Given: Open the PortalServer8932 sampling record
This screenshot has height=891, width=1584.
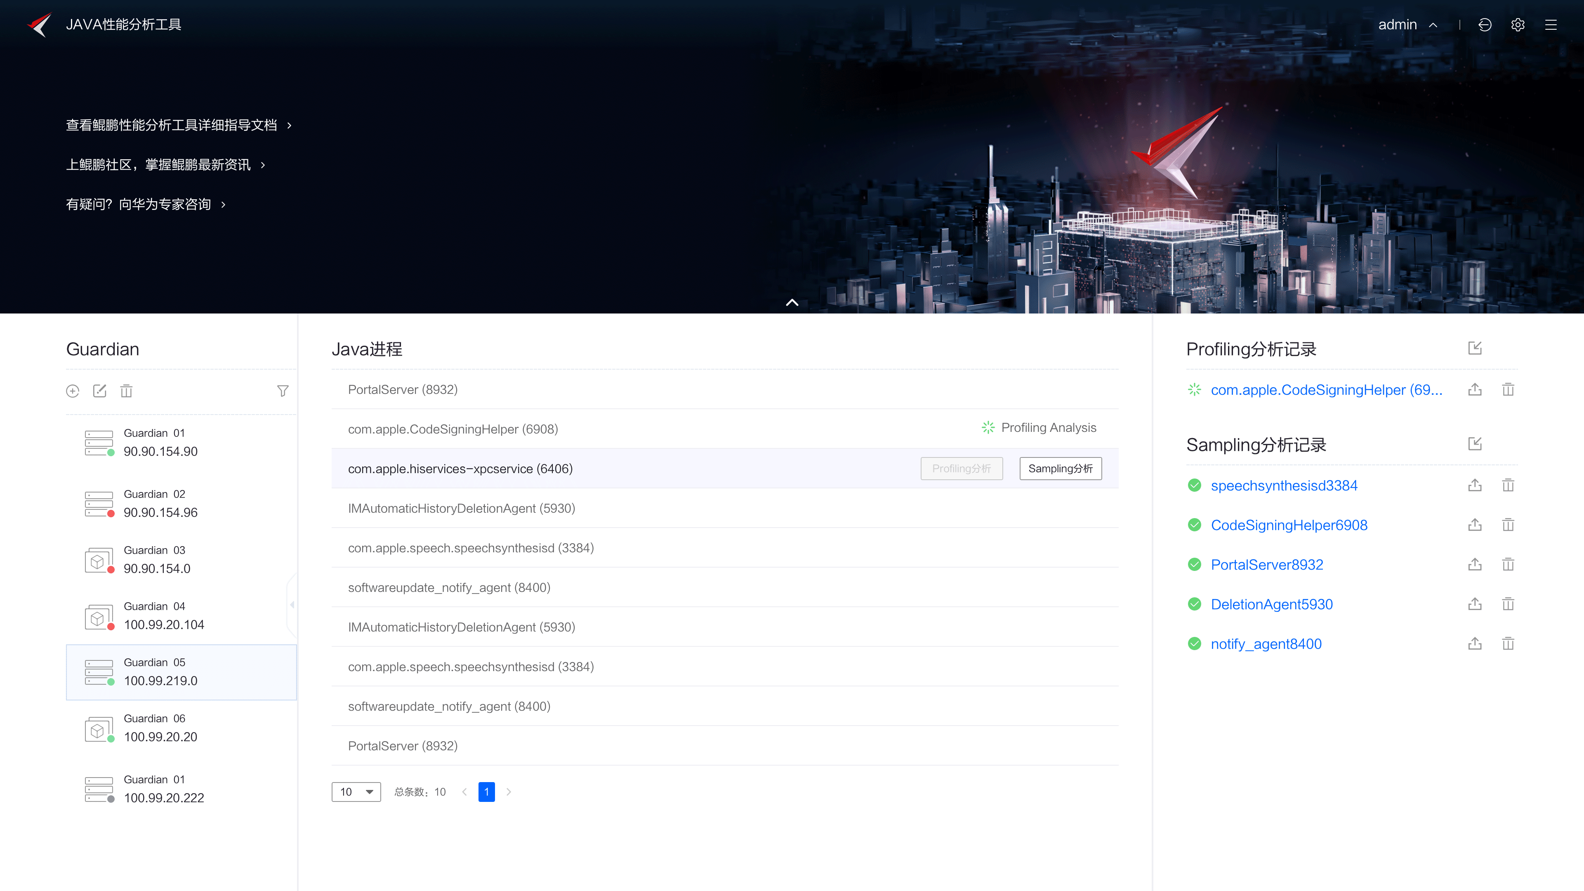Looking at the screenshot, I should click(x=1267, y=565).
